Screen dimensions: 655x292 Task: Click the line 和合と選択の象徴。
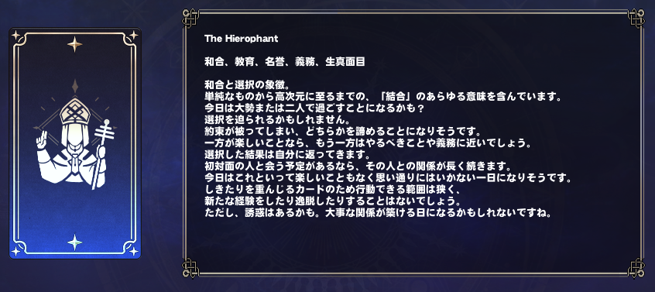point(250,86)
